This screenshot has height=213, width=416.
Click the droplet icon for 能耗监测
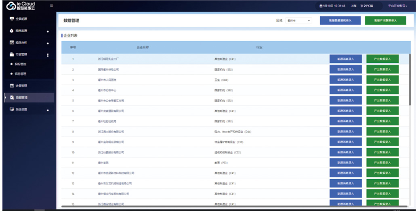12,31
